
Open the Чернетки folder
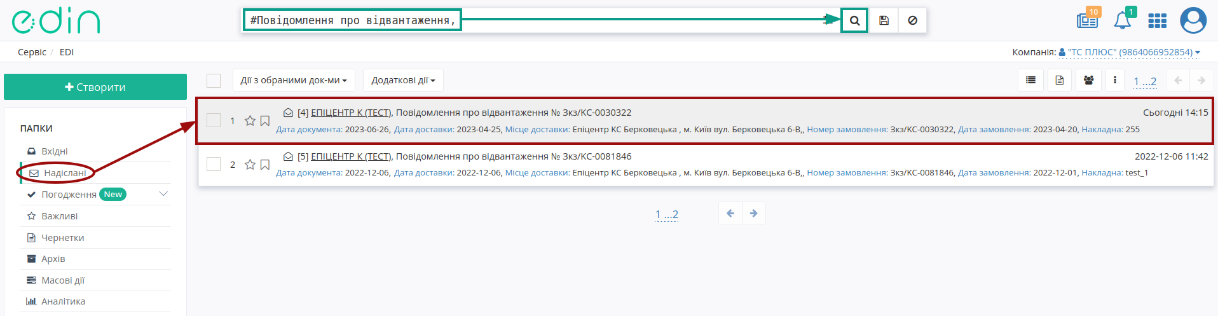pos(62,238)
